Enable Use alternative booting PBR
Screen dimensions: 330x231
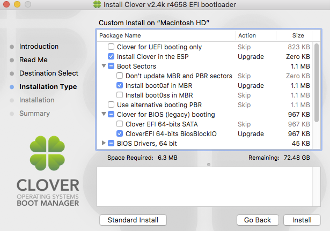tap(111, 105)
